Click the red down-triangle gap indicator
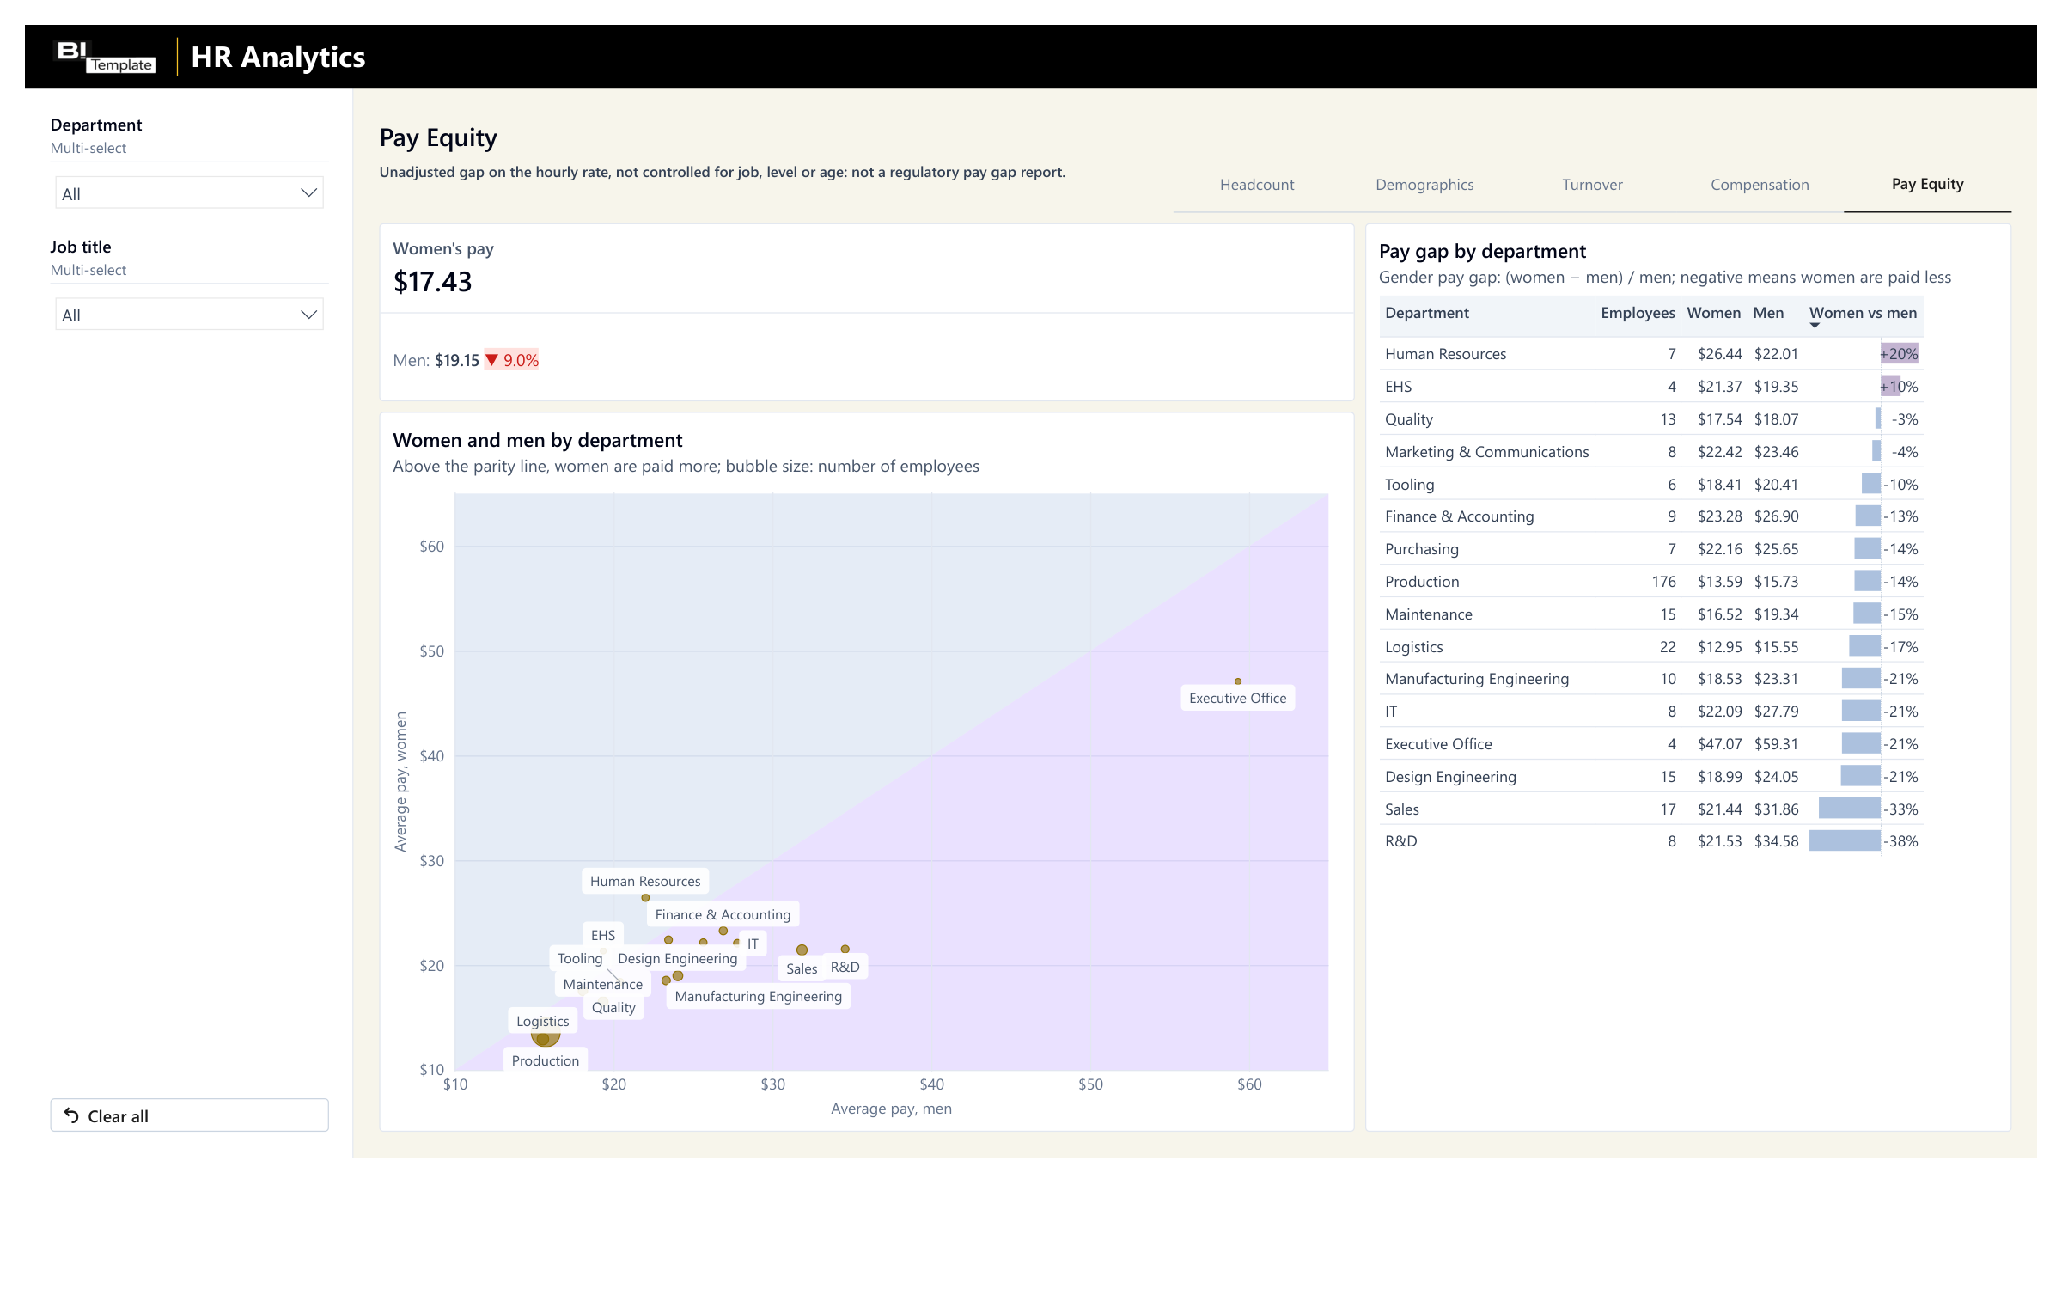This screenshot has width=2062, height=1289. click(x=491, y=360)
